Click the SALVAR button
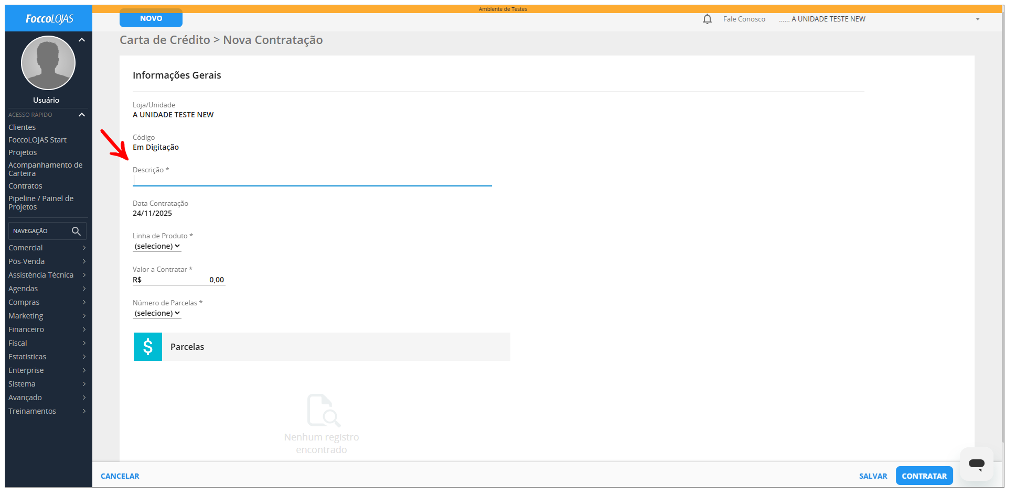The height and width of the screenshot is (496, 1016). pos(873,476)
